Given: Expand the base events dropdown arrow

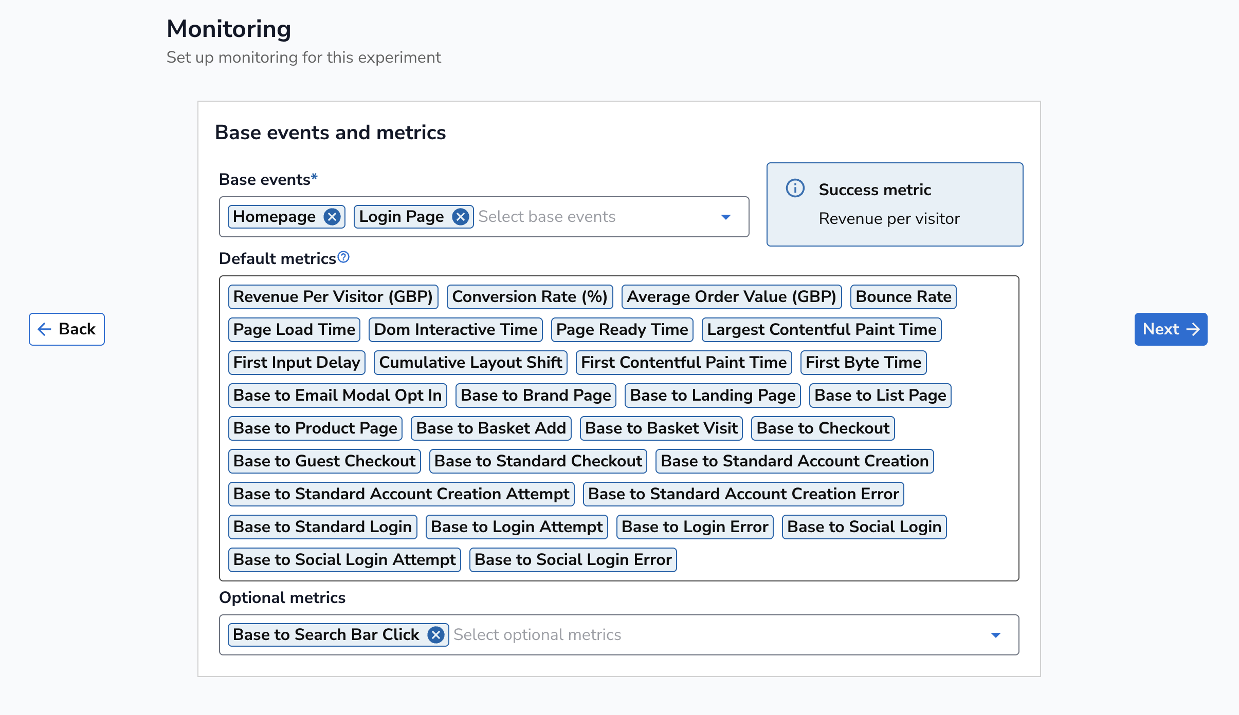Looking at the screenshot, I should pos(725,217).
